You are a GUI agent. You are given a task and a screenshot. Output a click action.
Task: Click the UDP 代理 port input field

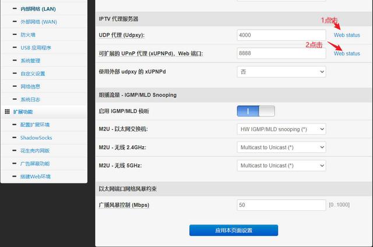point(281,35)
